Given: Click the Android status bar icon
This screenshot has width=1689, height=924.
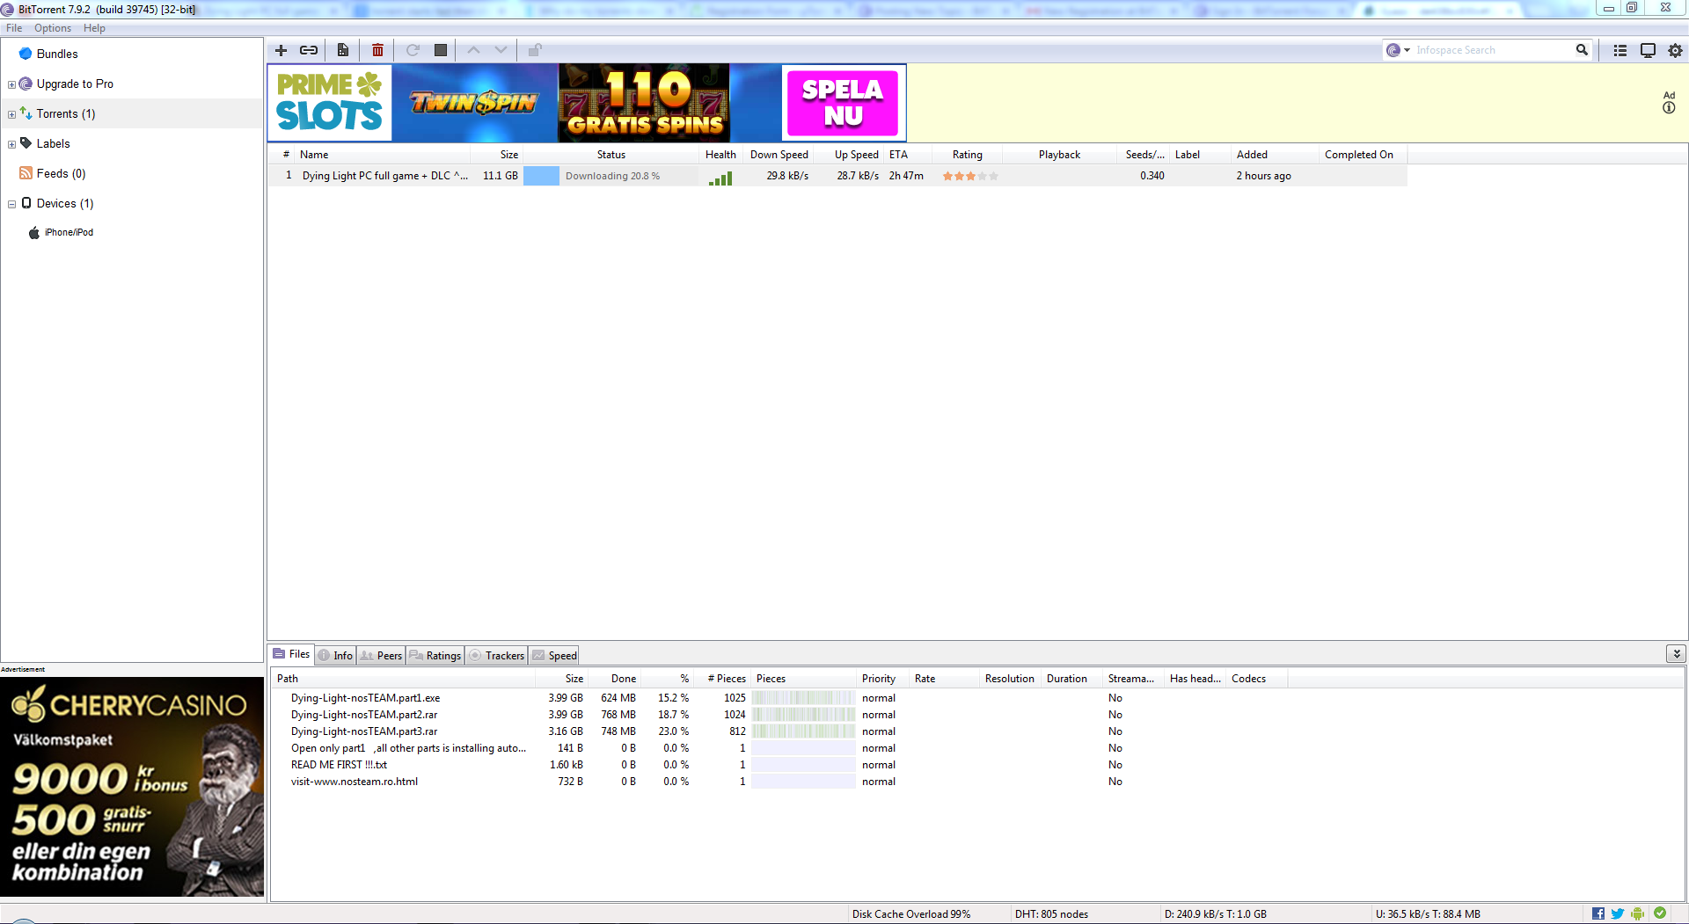Looking at the screenshot, I should click(x=1637, y=913).
